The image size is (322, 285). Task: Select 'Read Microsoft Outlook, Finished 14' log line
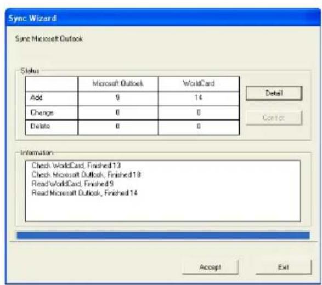(84, 193)
